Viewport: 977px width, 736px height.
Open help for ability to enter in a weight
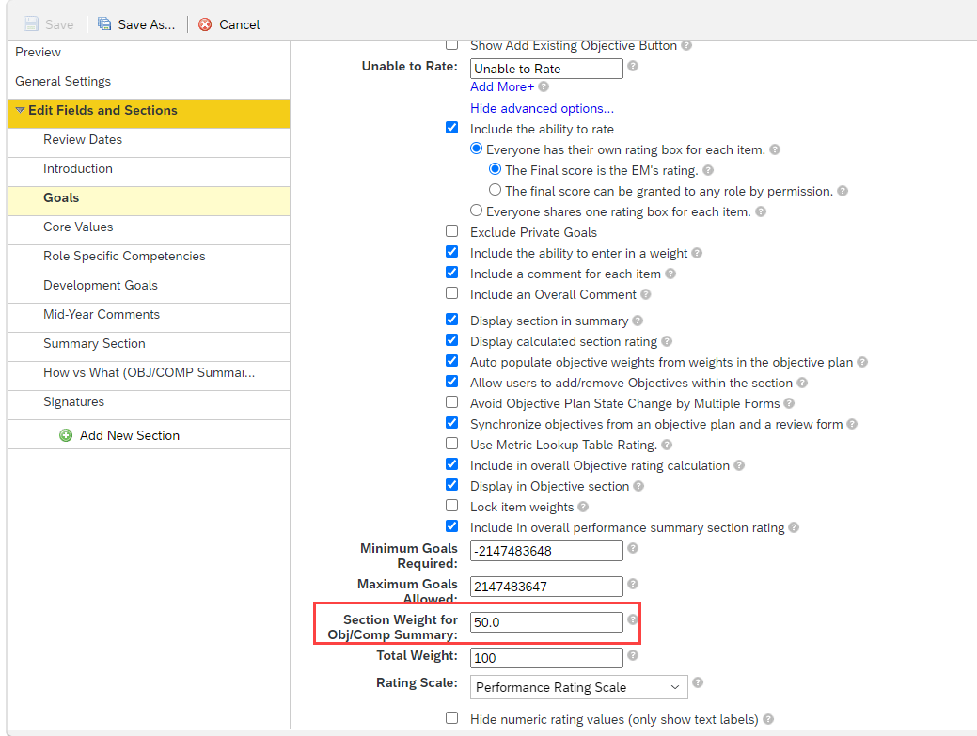[x=697, y=253]
